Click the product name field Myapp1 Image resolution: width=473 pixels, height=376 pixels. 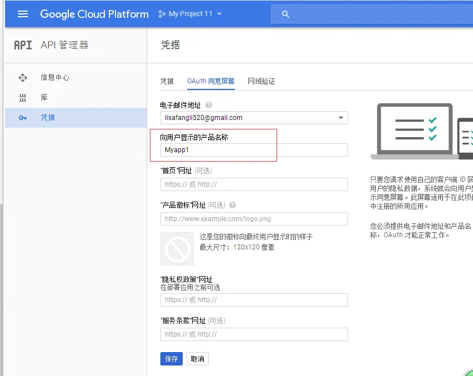tap(254, 150)
